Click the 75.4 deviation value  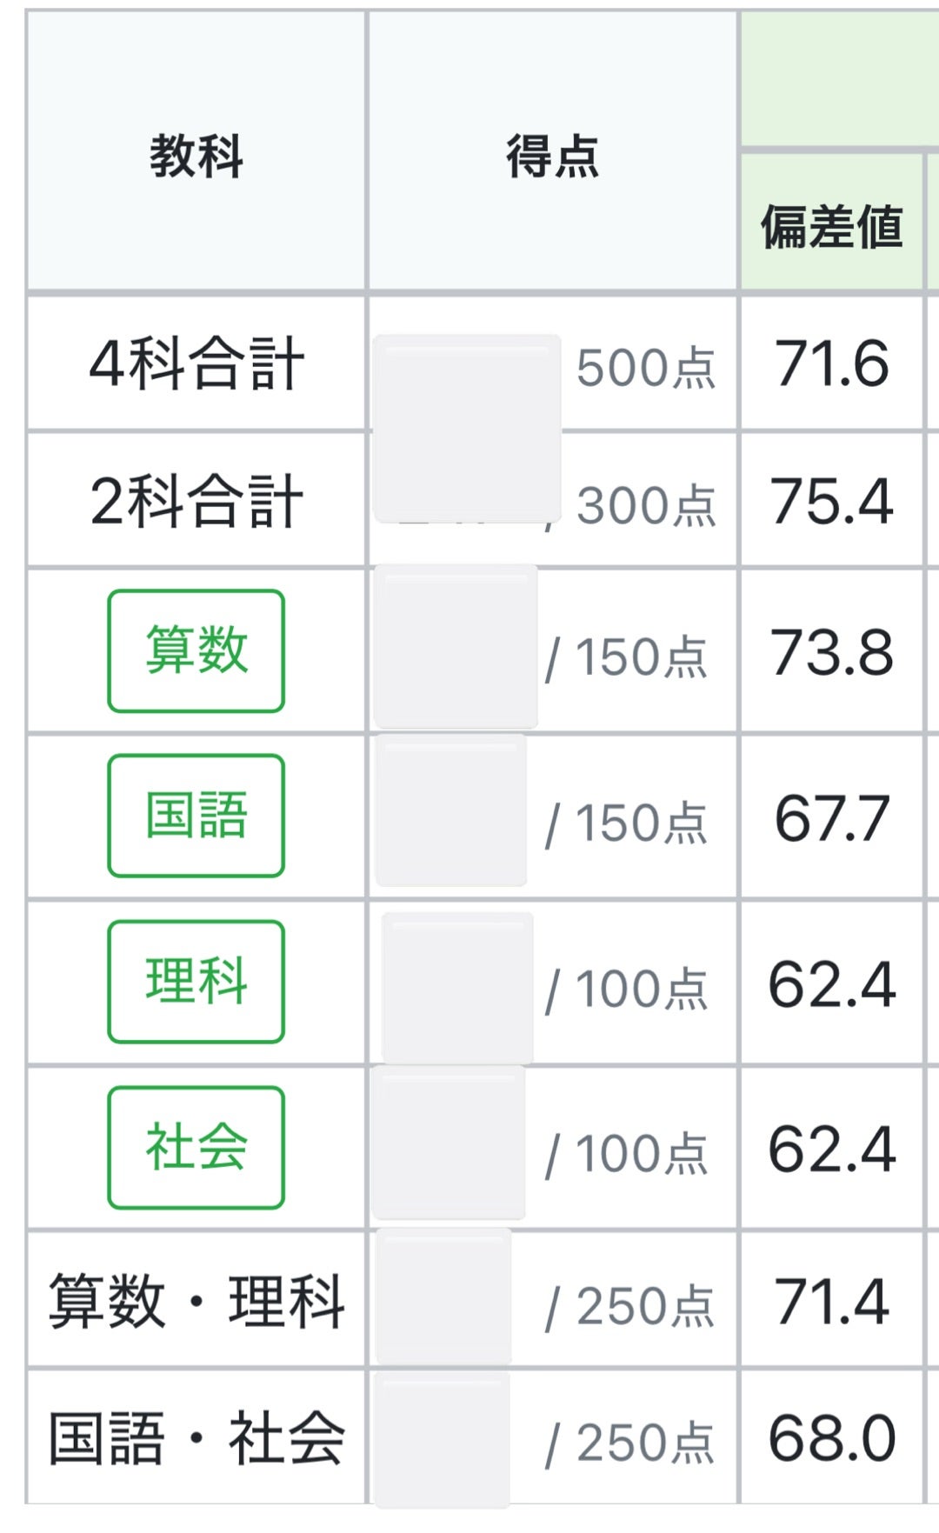(x=831, y=501)
